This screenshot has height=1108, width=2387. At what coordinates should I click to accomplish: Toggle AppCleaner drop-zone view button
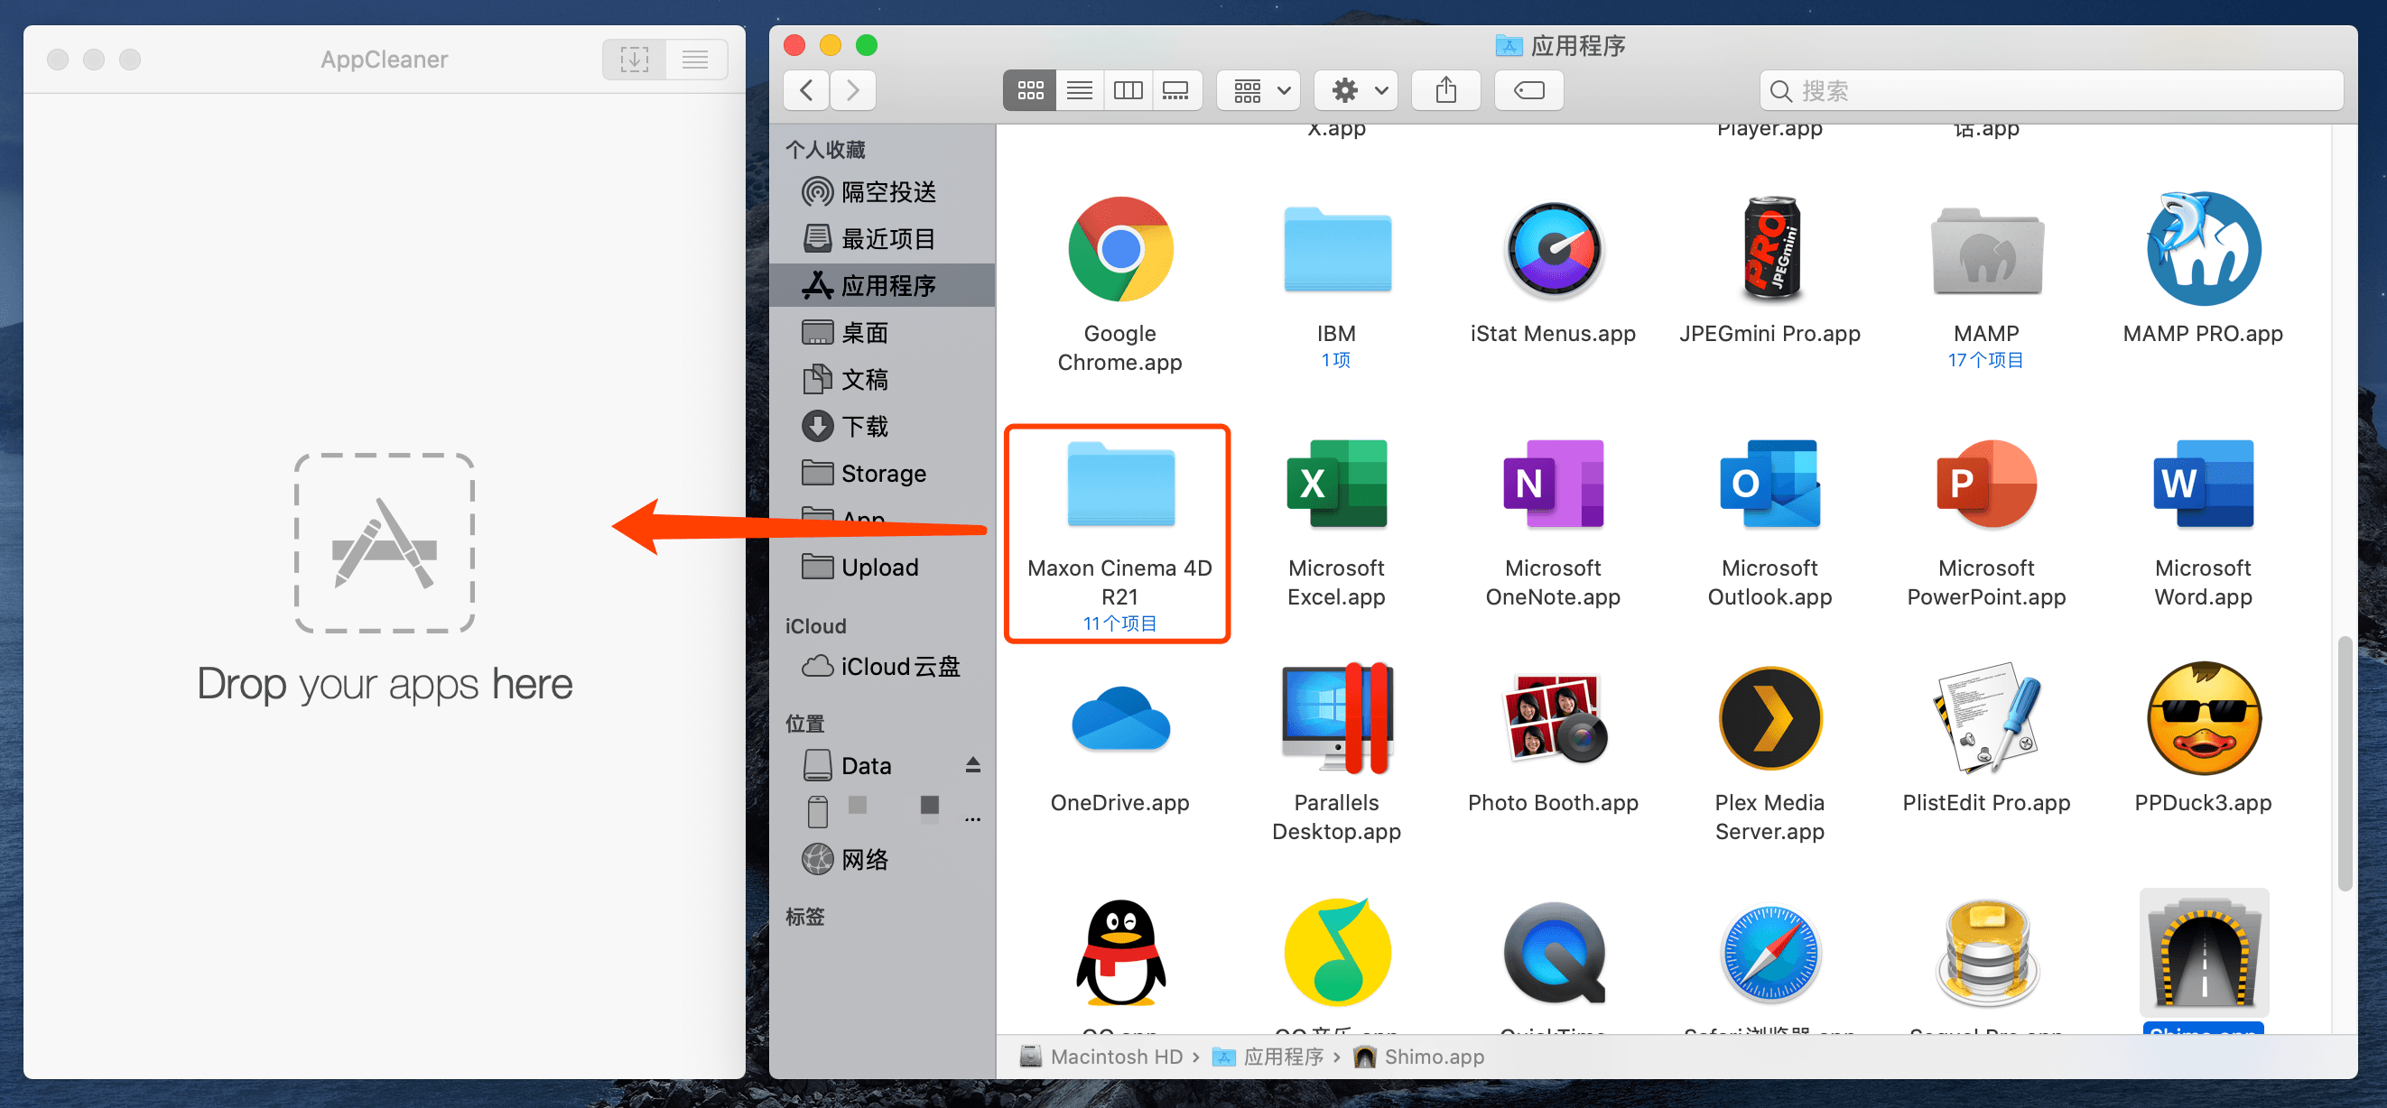point(634,60)
